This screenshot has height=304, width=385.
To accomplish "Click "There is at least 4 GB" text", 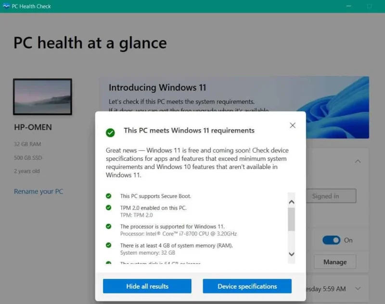I will tap(177, 245).
